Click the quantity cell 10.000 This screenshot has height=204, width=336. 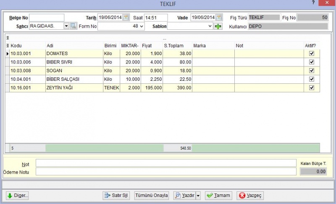coord(130,79)
